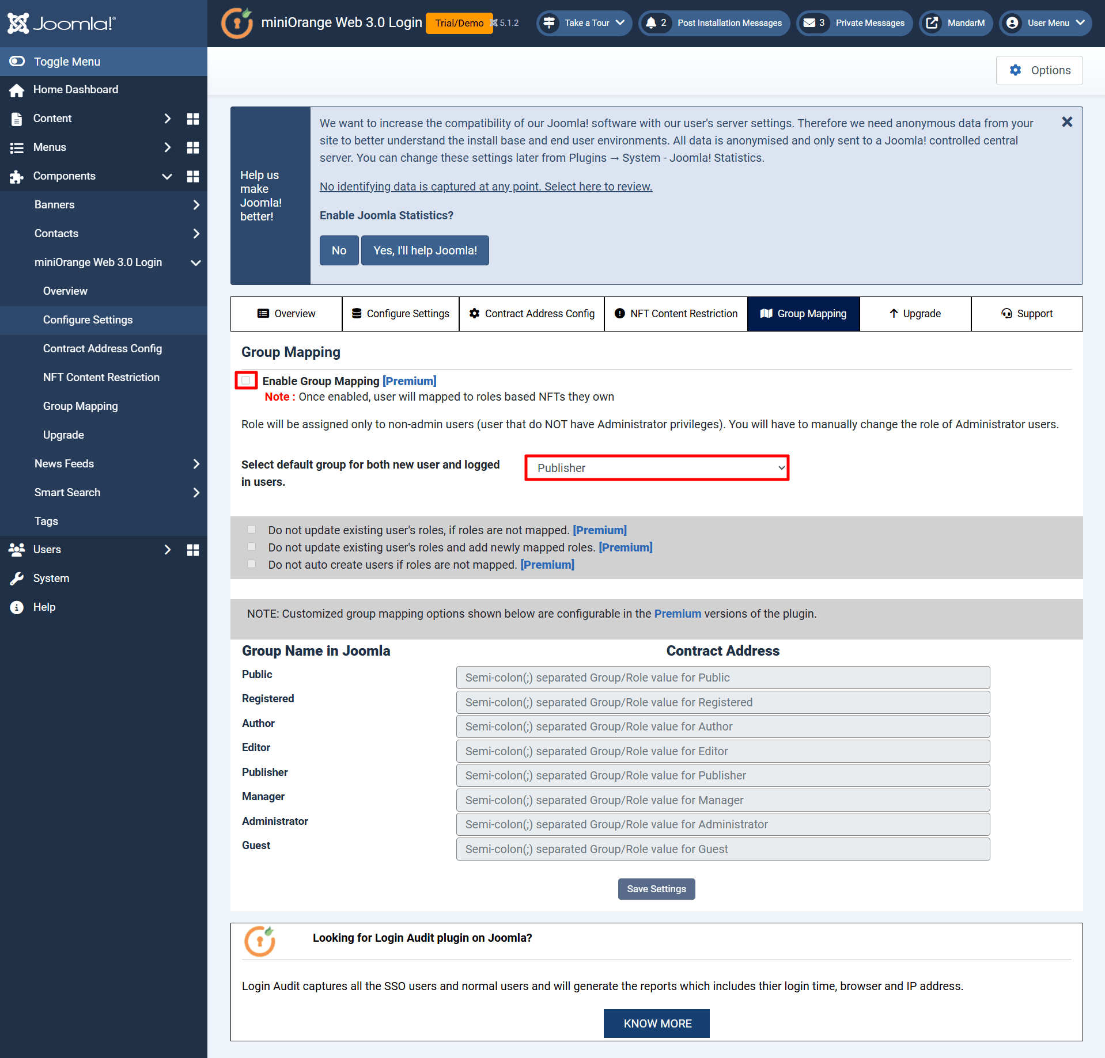Collapse the Components sidebar menu

click(167, 176)
